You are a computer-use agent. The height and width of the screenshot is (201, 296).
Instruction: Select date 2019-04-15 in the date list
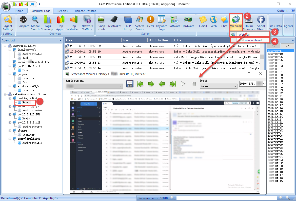(x=275, y=181)
